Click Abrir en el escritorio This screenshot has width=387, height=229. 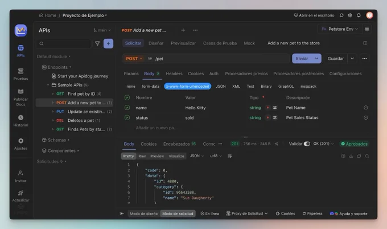[x=314, y=15]
